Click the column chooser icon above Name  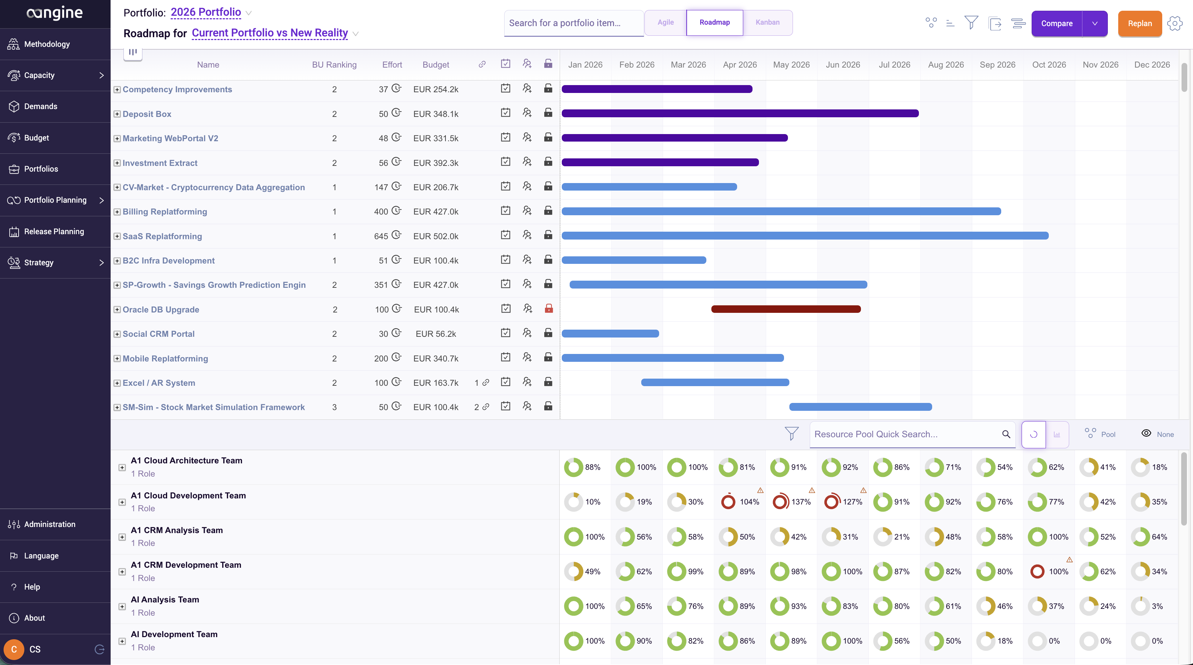tap(133, 52)
